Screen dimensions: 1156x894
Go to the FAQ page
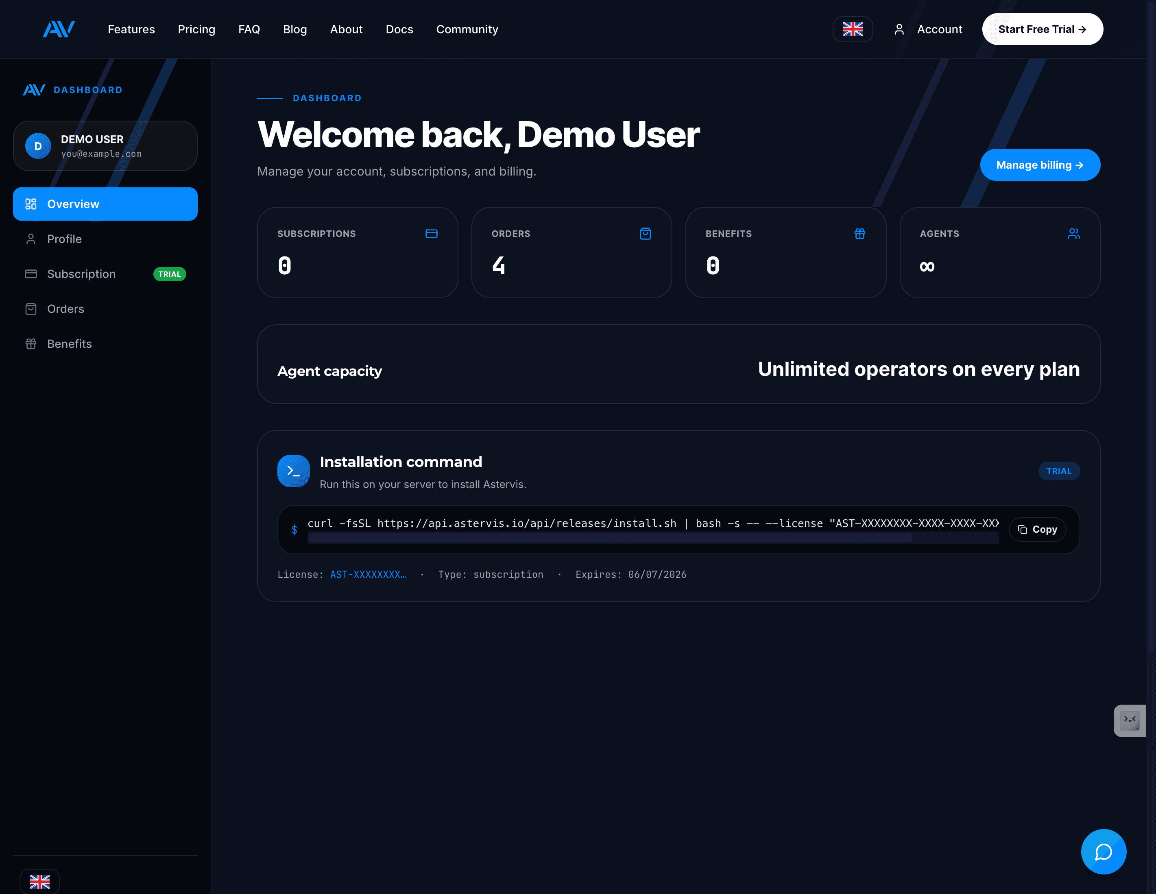coord(249,29)
